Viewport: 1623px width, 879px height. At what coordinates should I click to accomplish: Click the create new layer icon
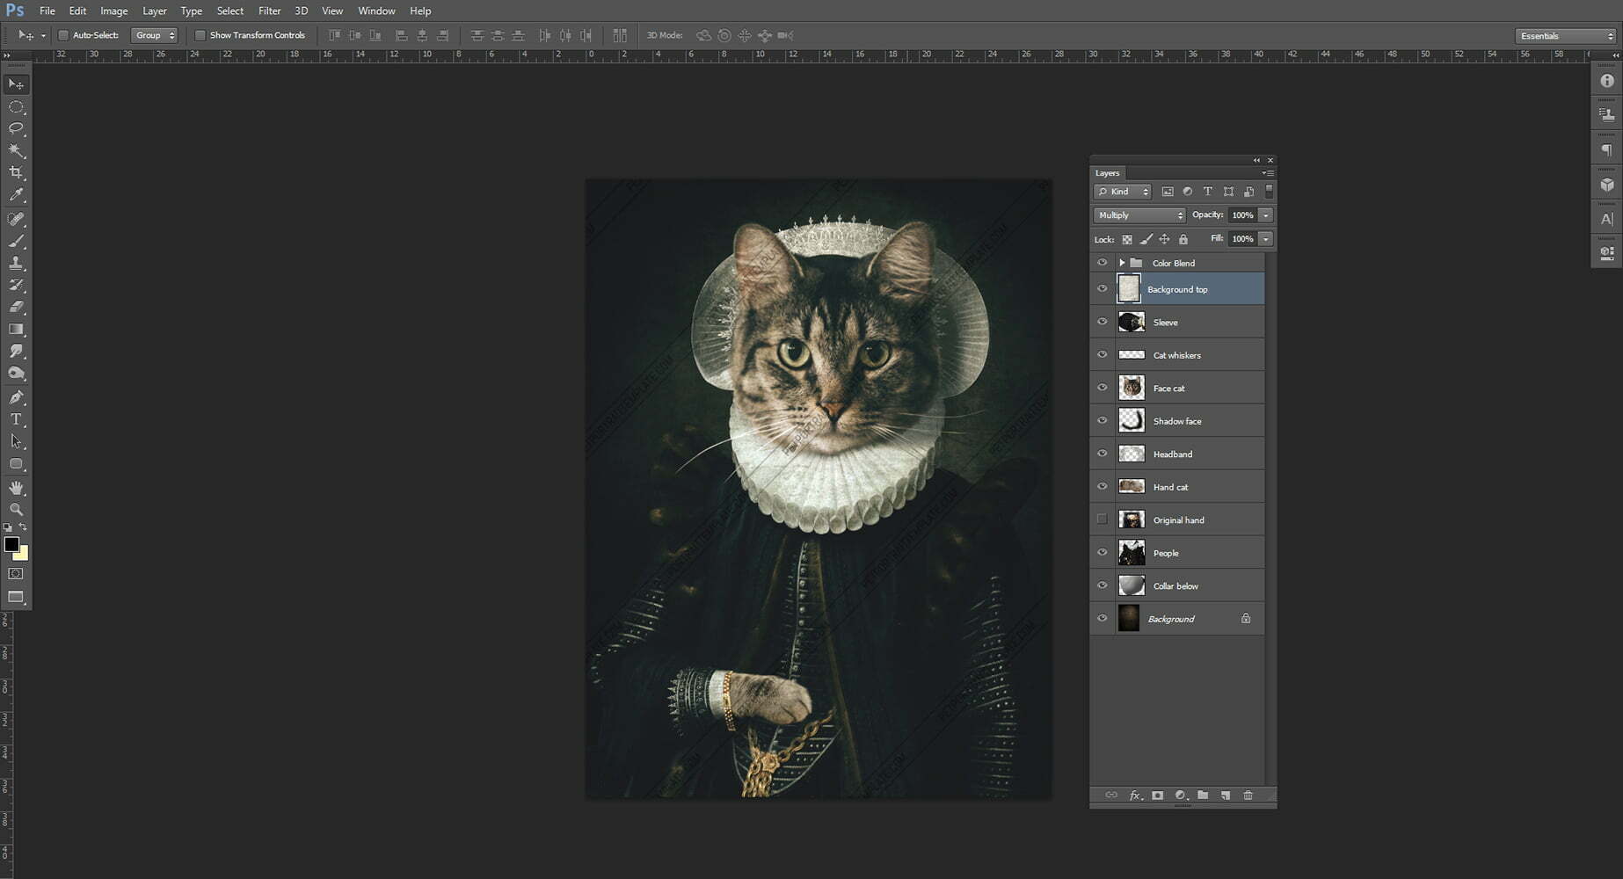coord(1226,795)
